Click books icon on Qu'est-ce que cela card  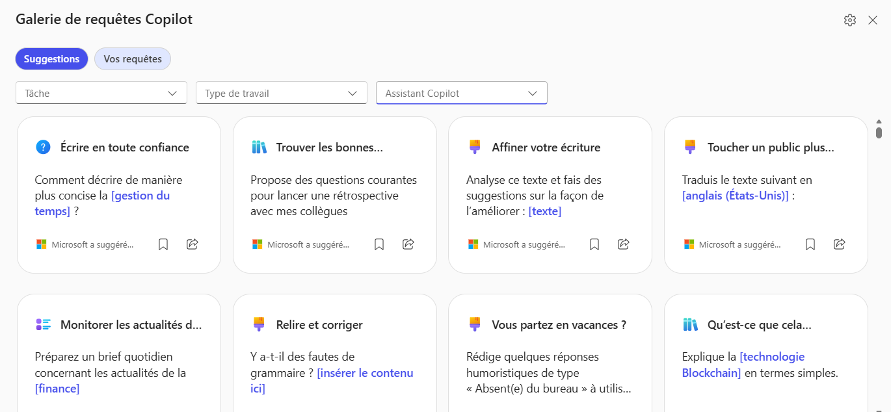[690, 325]
